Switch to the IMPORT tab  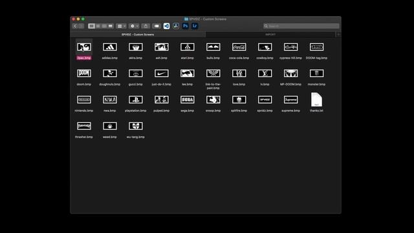tap(270, 34)
